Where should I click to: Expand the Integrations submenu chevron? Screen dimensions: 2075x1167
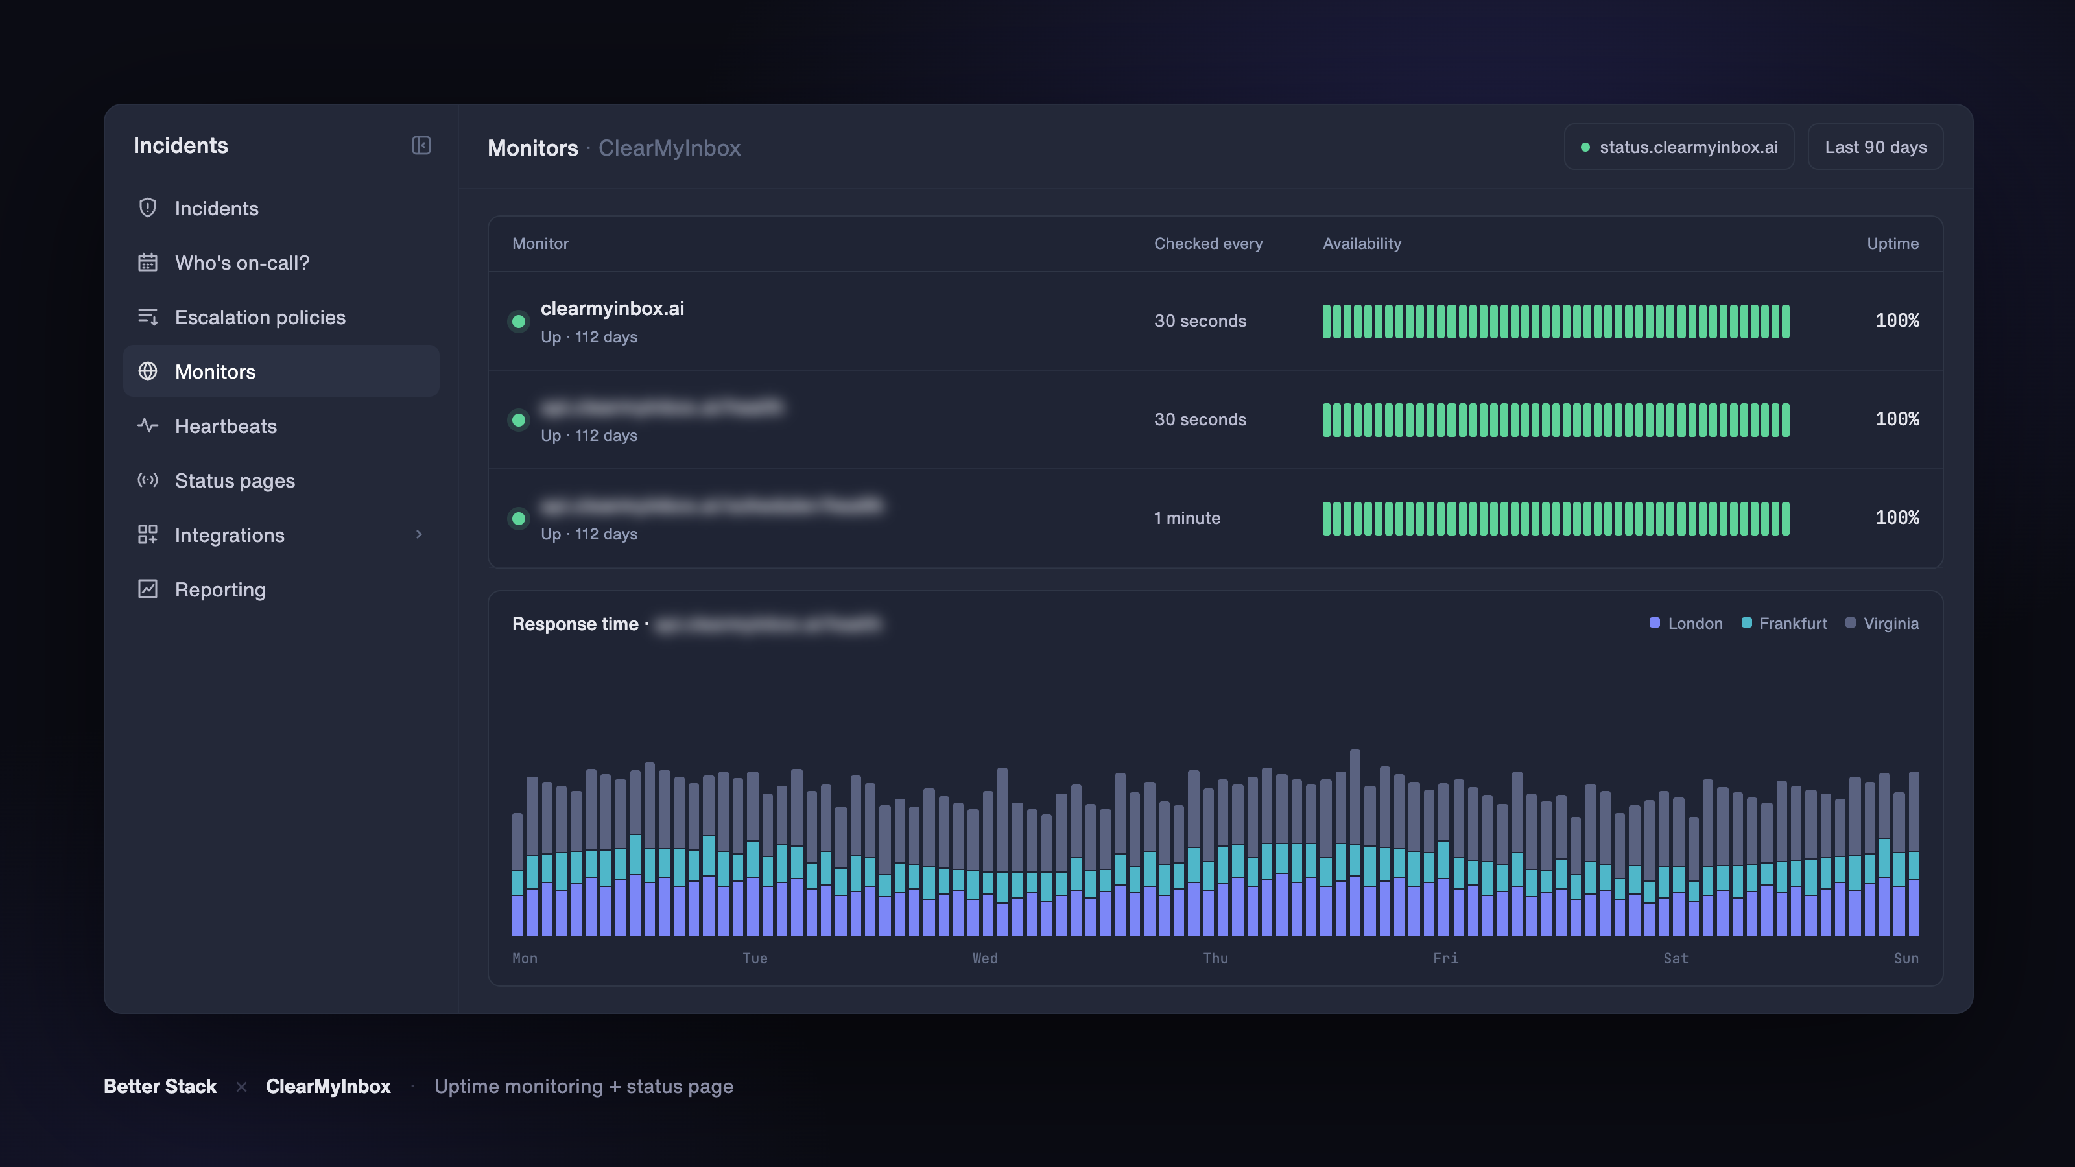419,535
